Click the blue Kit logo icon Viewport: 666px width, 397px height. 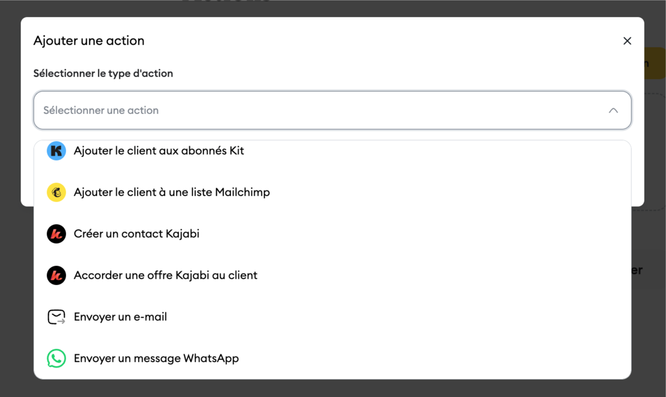56,151
